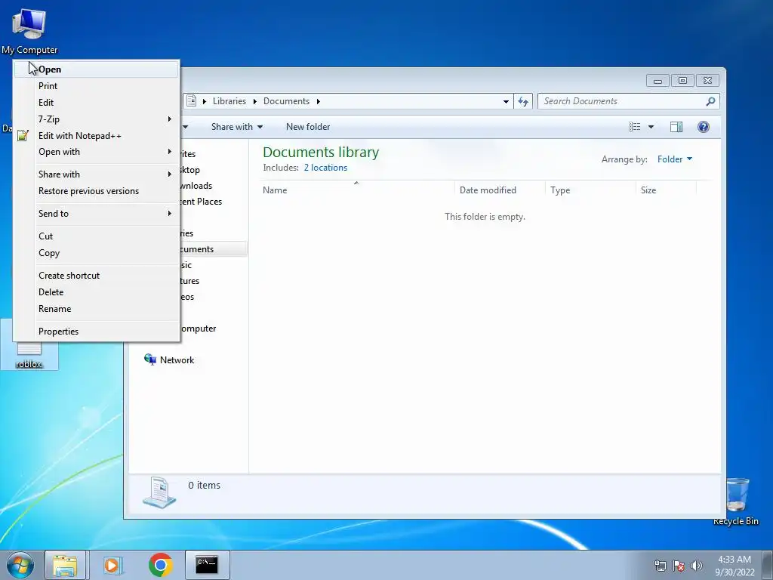Click the volume speaker tray icon
The width and height of the screenshot is (773, 580).
pyautogui.click(x=697, y=566)
